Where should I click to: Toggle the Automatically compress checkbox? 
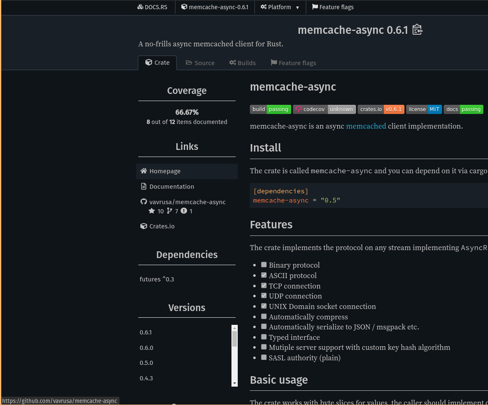pos(264,316)
